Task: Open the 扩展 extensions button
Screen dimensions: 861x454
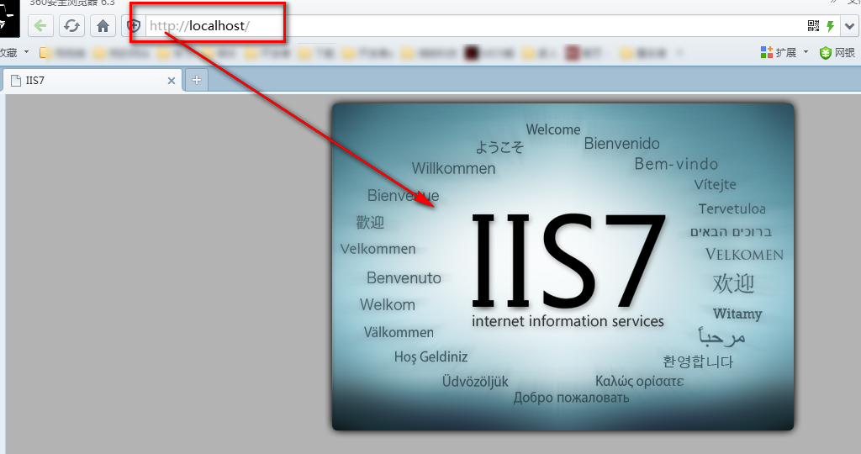Action: 778,53
